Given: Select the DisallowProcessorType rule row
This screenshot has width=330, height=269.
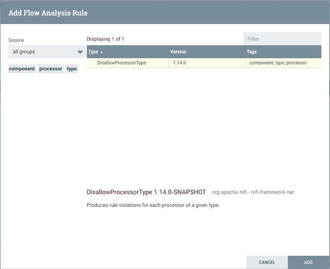Looking at the screenshot, I should click(x=121, y=63).
